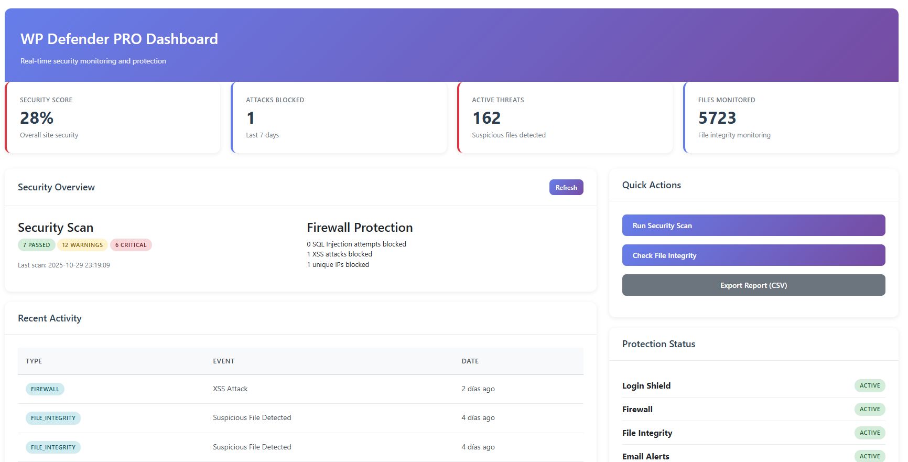The height and width of the screenshot is (462, 908).
Task: Click the XSS Attack event cell
Action: pyautogui.click(x=230, y=389)
